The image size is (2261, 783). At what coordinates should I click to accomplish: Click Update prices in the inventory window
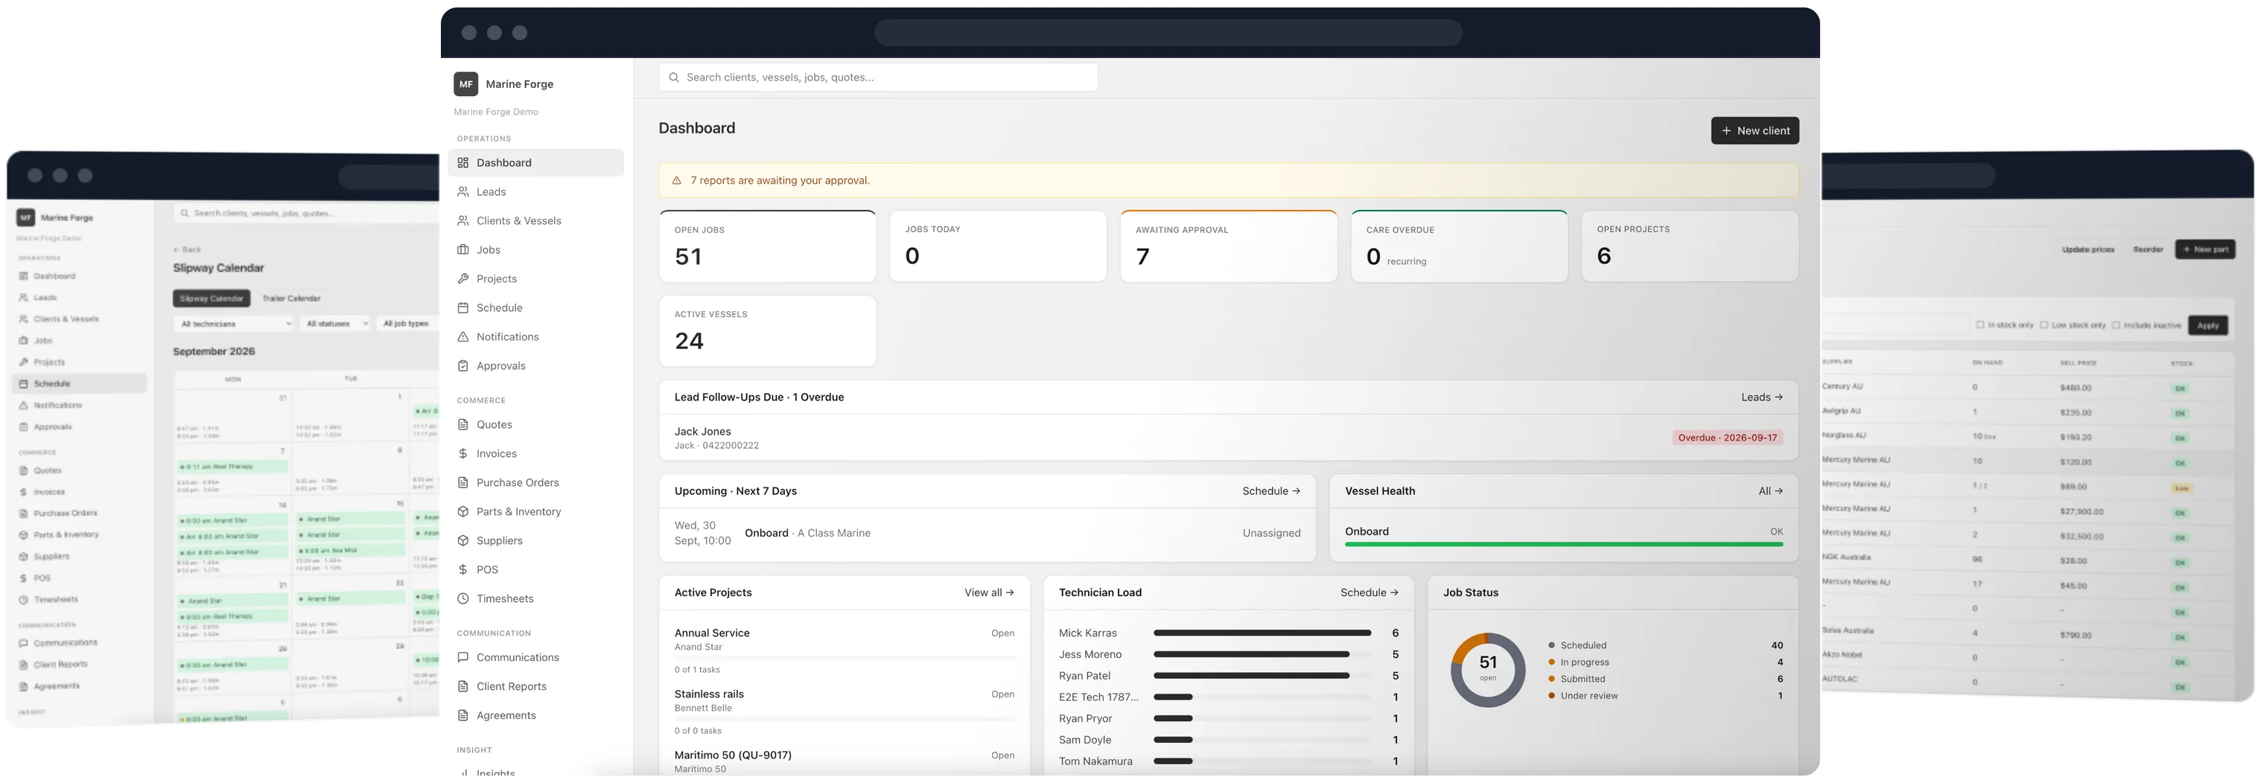pos(2087,249)
